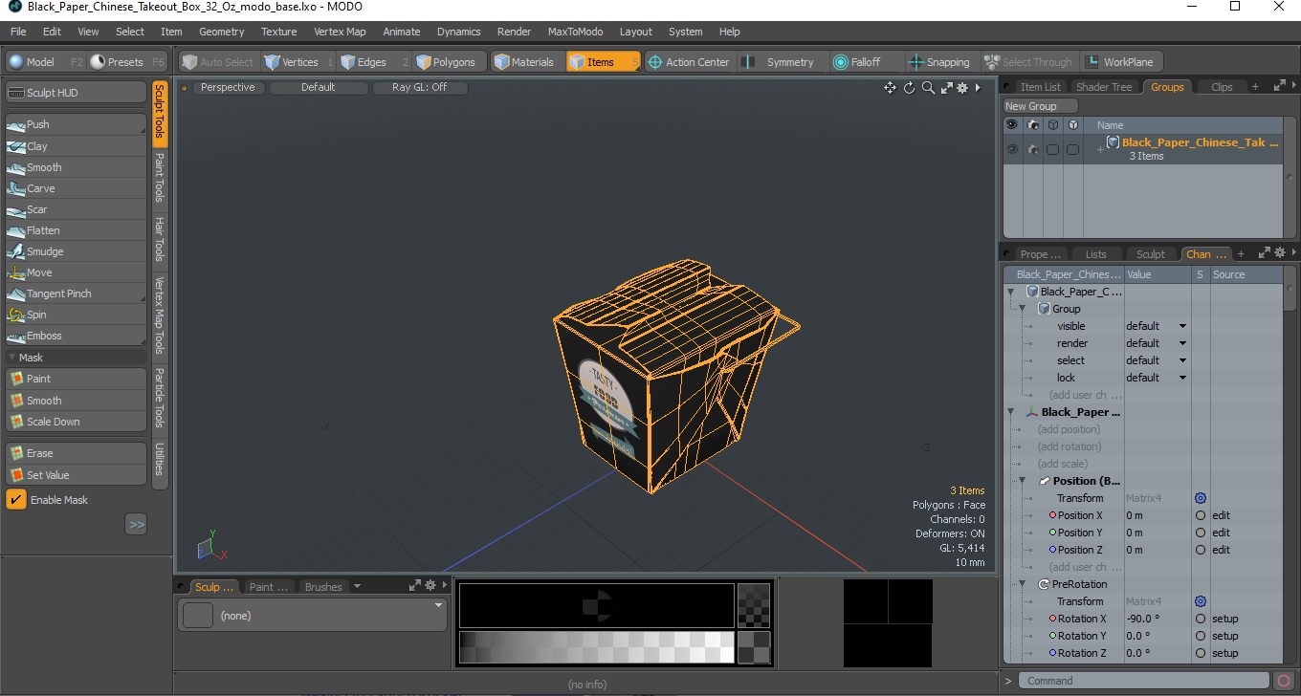
Task: Click the Perspective view button
Action: (x=229, y=88)
